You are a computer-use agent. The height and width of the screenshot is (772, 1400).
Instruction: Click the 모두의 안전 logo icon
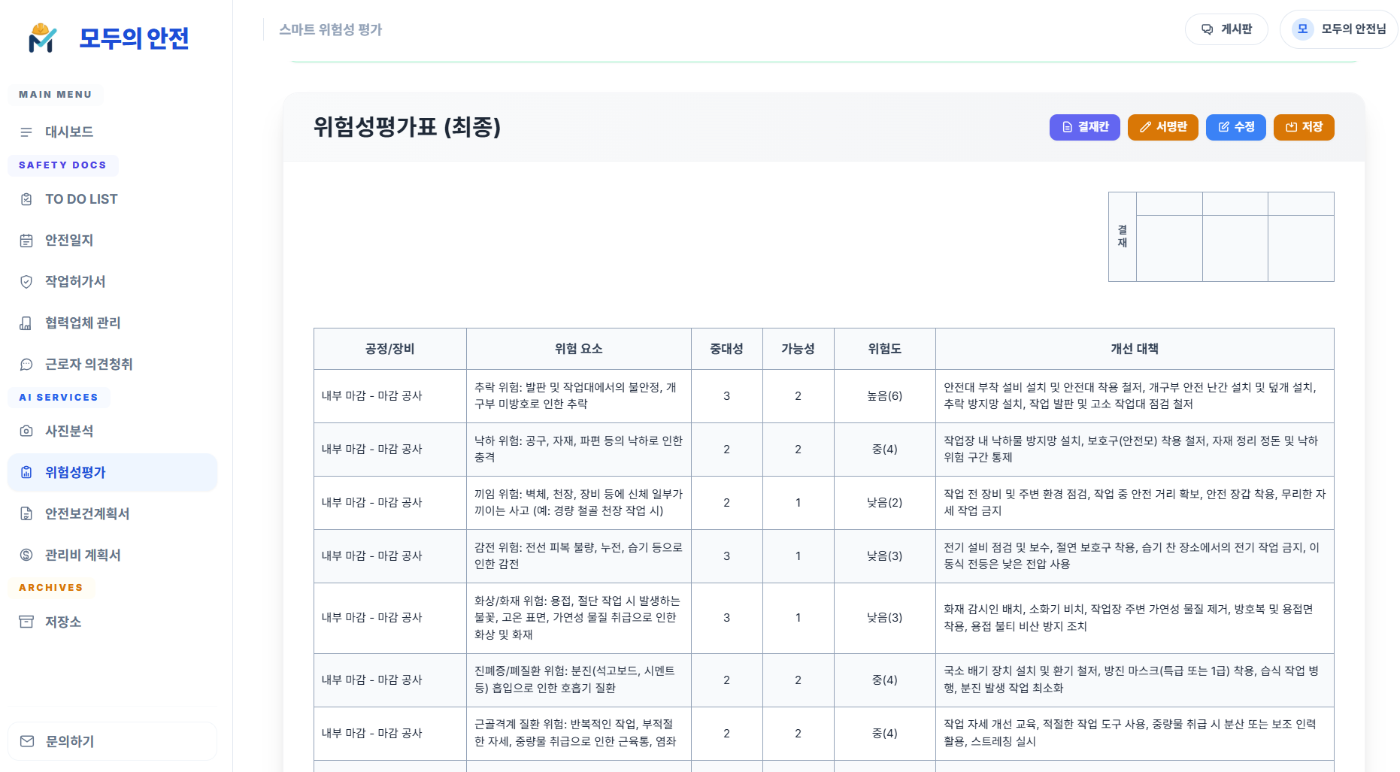coord(42,38)
